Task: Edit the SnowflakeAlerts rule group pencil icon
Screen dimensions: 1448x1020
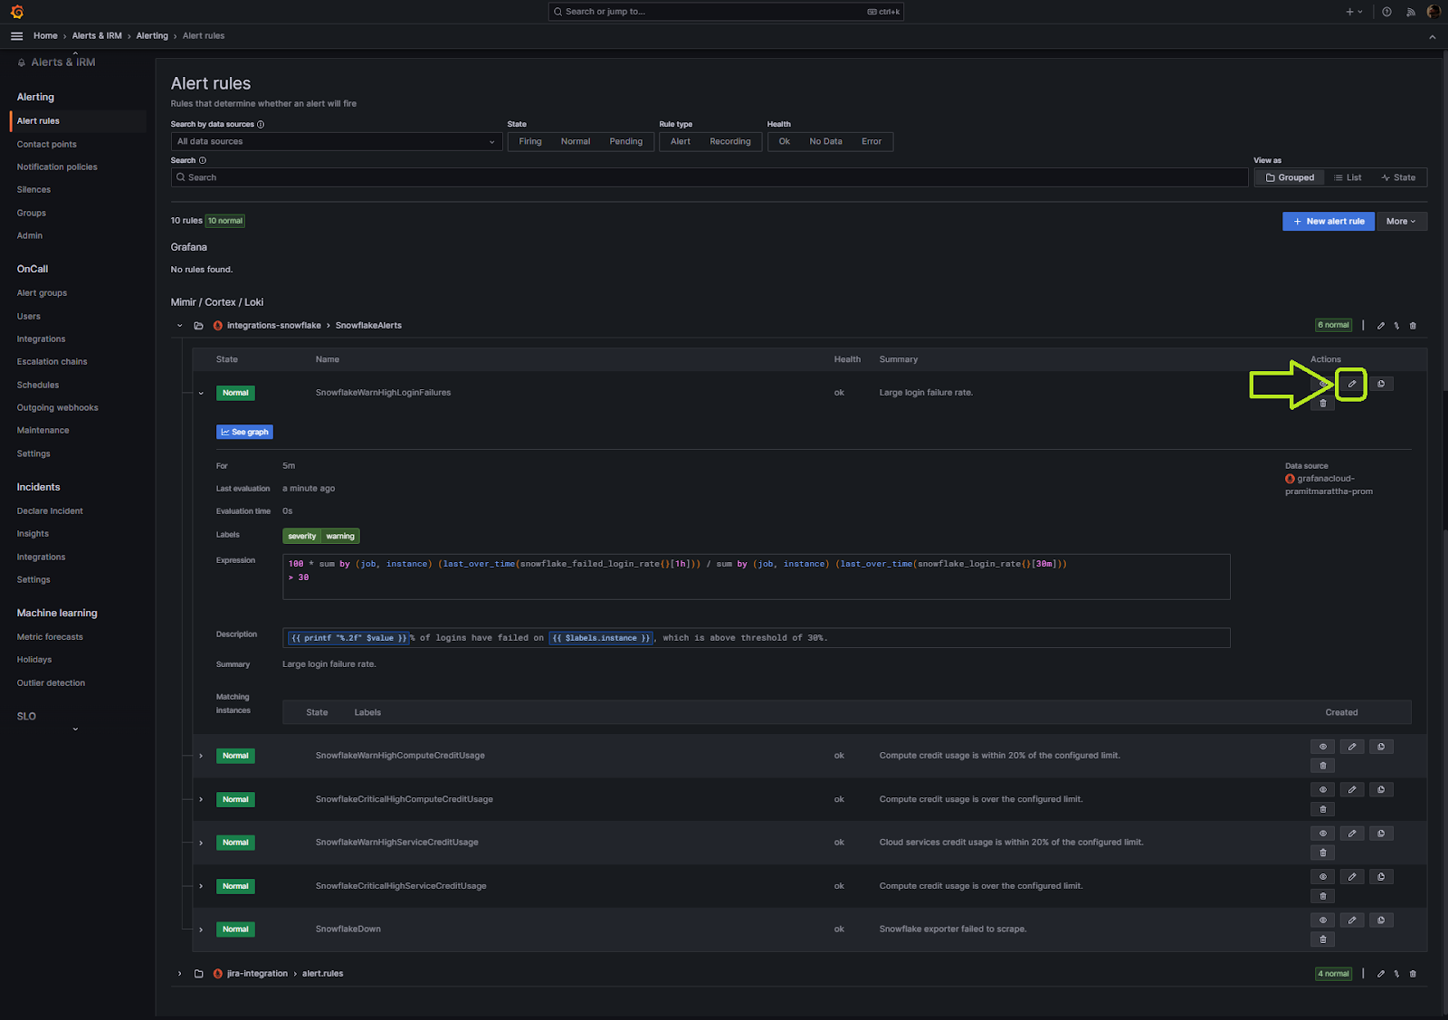Action: pyautogui.click(x=1380, y=326)
